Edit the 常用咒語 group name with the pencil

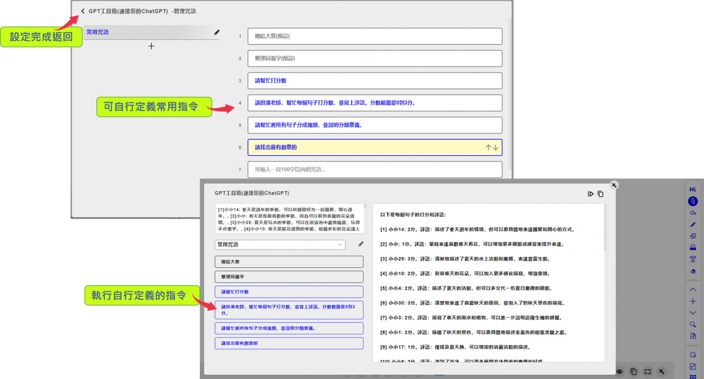tap(216, 33)
